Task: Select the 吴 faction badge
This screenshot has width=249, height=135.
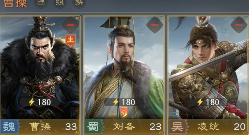Action: 178,127
